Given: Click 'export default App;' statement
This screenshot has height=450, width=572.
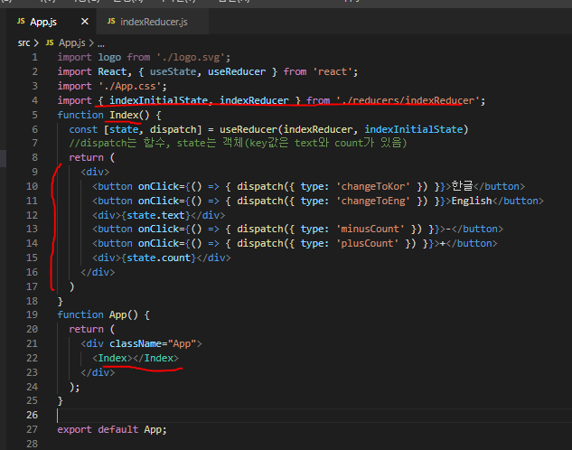Looking at the screenshot, I should [x=112, y=429].
